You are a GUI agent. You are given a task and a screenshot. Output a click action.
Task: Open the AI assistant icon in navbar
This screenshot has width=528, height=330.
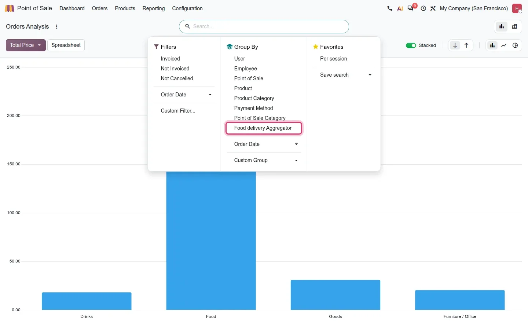click(x=400, y=8)
